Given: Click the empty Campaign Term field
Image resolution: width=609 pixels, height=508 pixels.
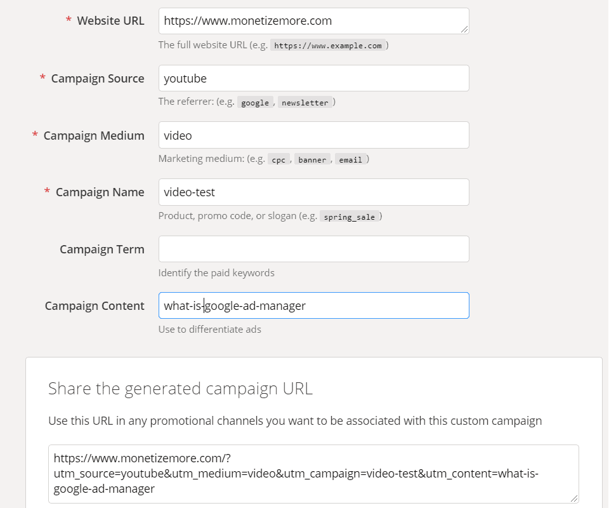Looking at the screenshot, I should click(x=314, y=249).
